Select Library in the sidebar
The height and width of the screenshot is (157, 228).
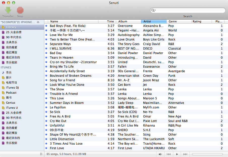pos(22,27)
